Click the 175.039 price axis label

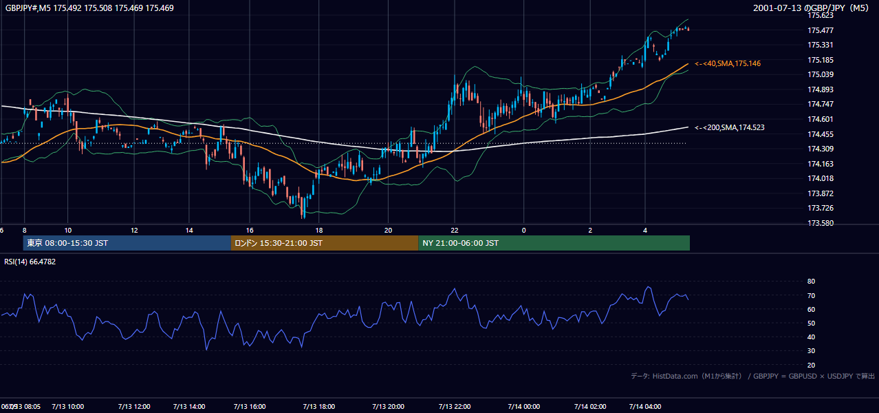click(x=821, y=74)
